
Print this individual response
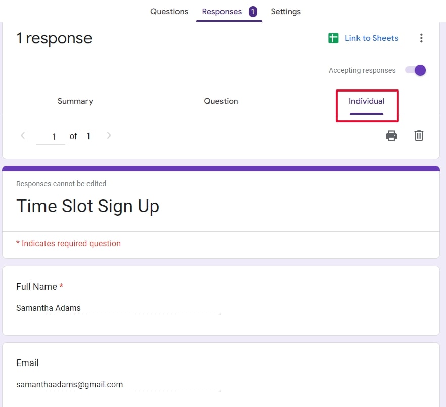(391, 135)
